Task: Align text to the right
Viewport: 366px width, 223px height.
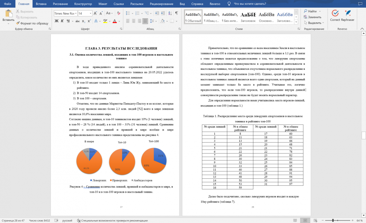Action: click(x=139, y=21)
